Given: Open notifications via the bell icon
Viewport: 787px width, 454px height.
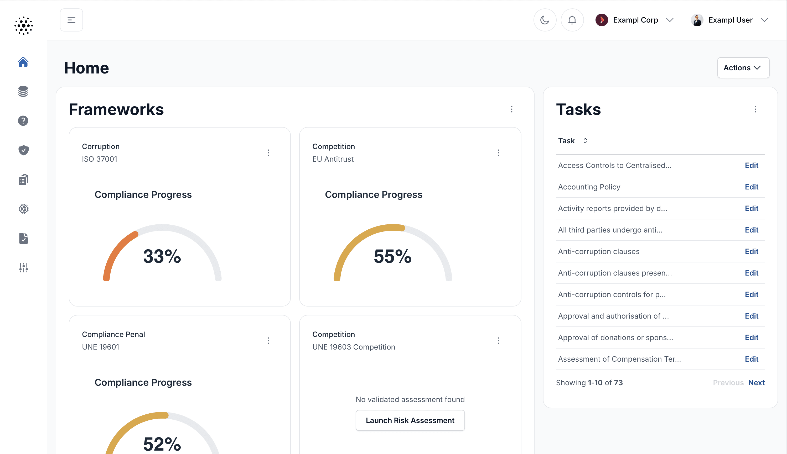Looking at the screenshot, I should click(x=572, y=20).
